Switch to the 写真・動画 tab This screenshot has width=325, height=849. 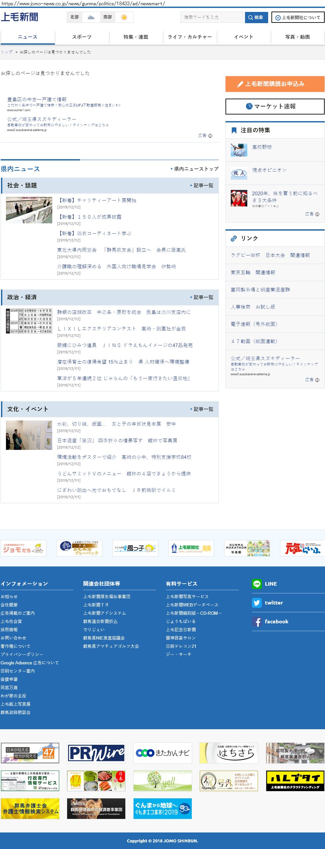click(297, 37)
